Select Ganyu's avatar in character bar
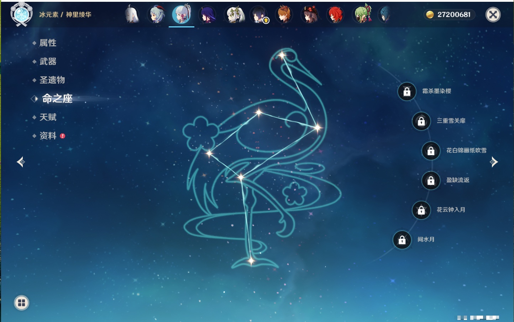This screenshot has height=322, width=514. [156, 15]
